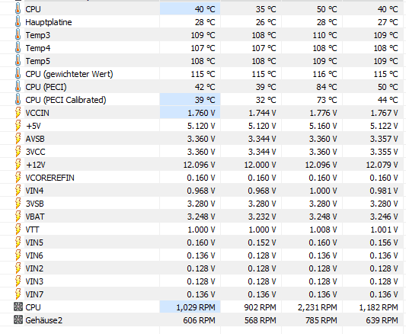Click the 0.128 V VIN6 minimum
The image size is (406, 334).
(262, 255)
